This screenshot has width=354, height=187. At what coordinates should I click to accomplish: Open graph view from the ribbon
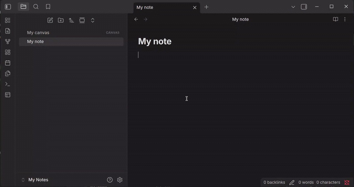point(8,42)
